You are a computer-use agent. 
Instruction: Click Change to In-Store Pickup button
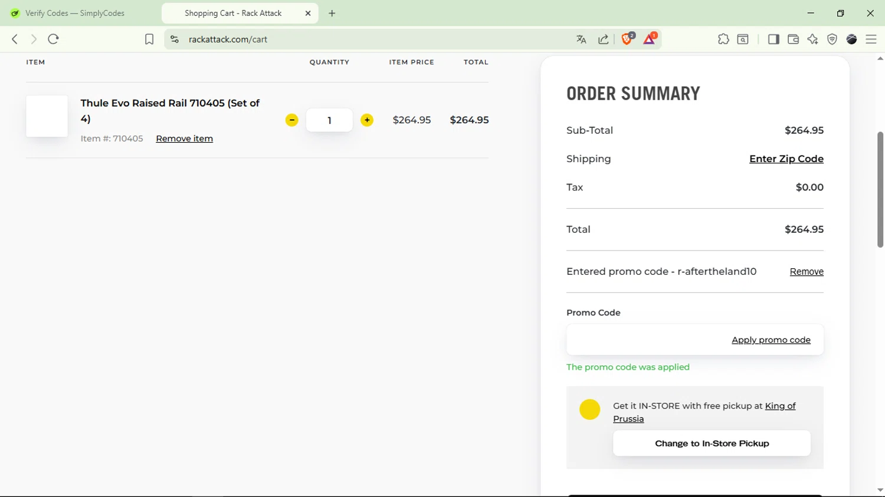click(x=712, y=443)
